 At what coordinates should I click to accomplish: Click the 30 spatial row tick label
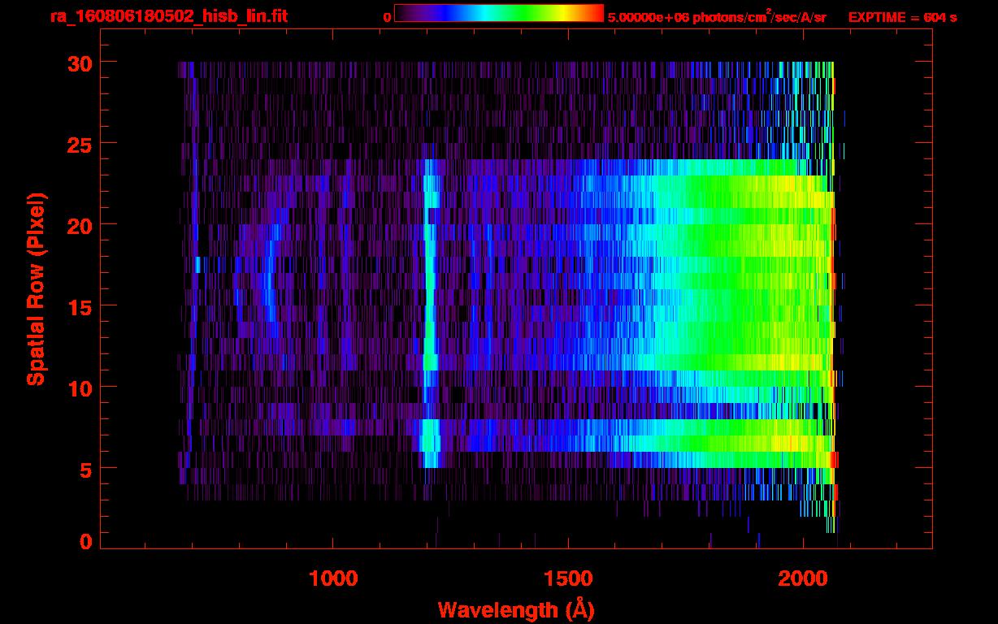tap(81, 63)
